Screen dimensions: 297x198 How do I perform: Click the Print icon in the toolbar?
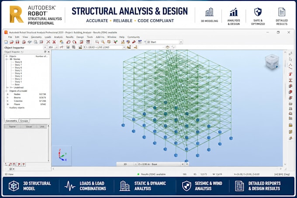tap(24, 42)
